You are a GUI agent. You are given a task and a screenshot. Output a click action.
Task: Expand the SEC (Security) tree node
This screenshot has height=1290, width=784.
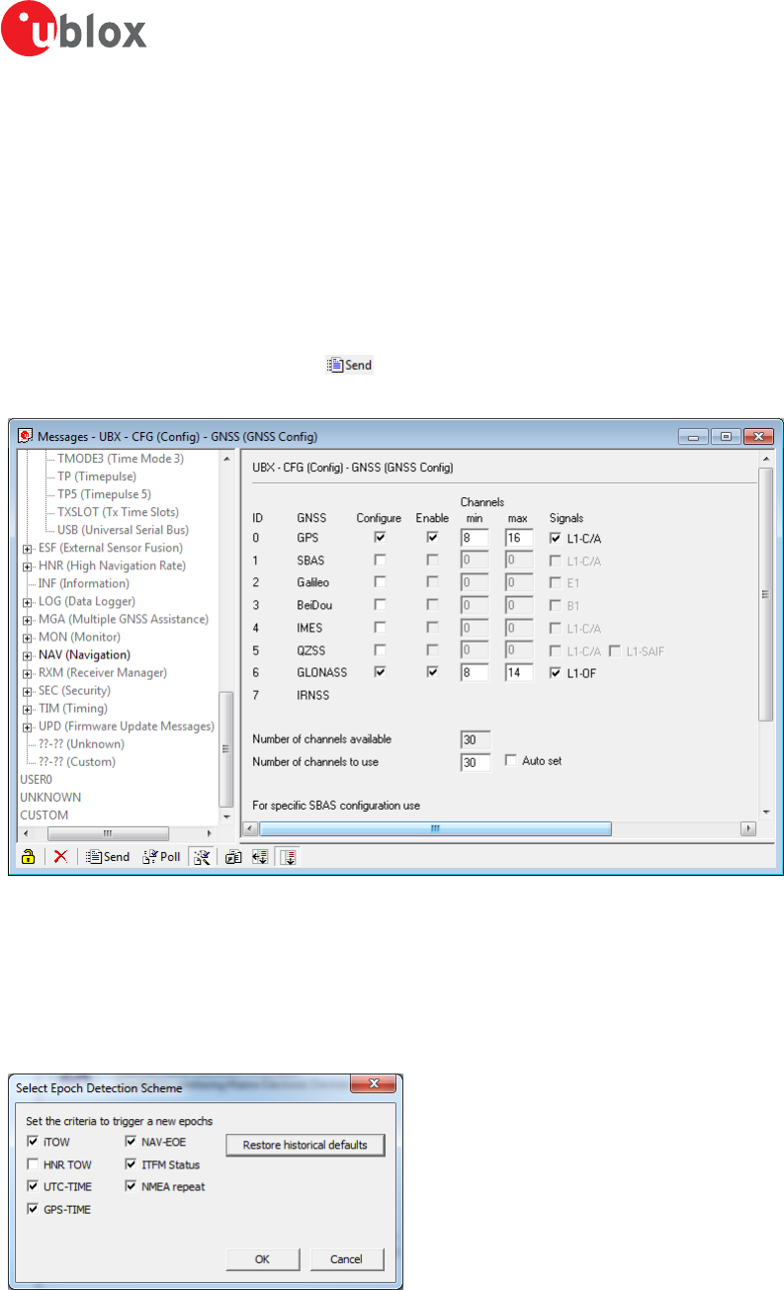[x=27, y=690]
